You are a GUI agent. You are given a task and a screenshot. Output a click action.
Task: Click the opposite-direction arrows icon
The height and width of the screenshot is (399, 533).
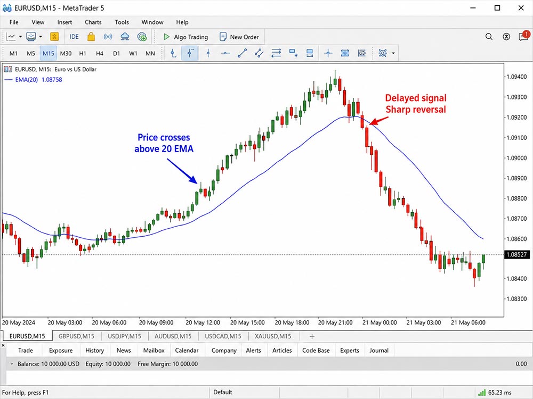276,53
